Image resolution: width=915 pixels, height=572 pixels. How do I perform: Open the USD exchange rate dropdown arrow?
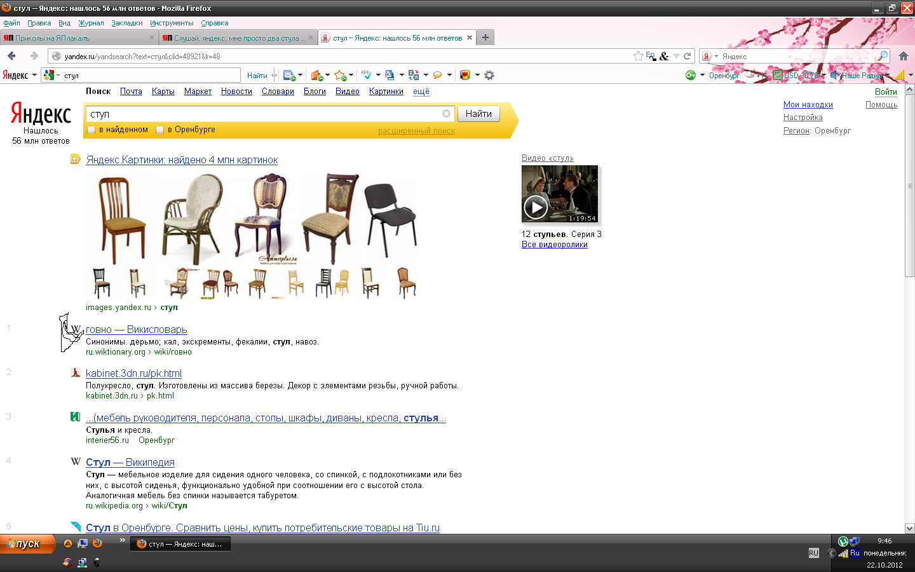(823, 75)
